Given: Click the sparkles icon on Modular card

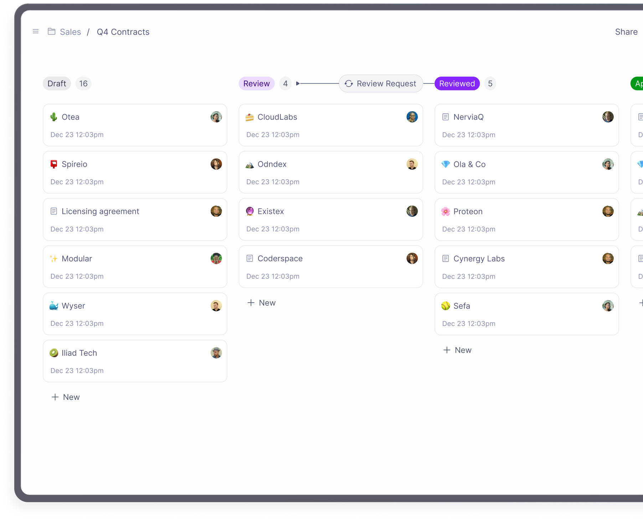Looking at the screenshot, I should 54,259.
